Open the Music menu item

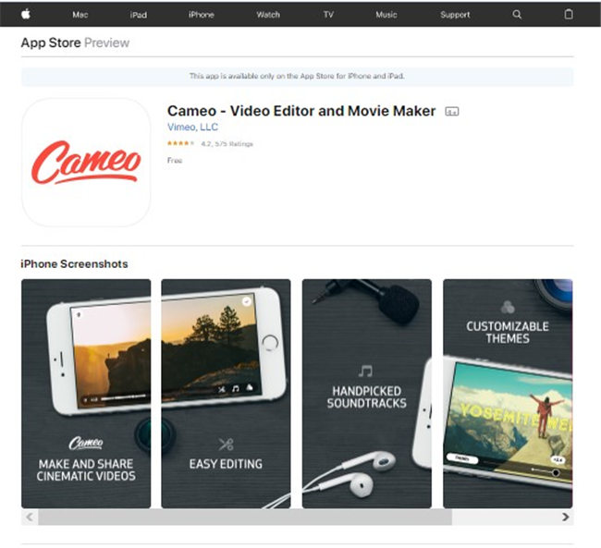point(386,15)
